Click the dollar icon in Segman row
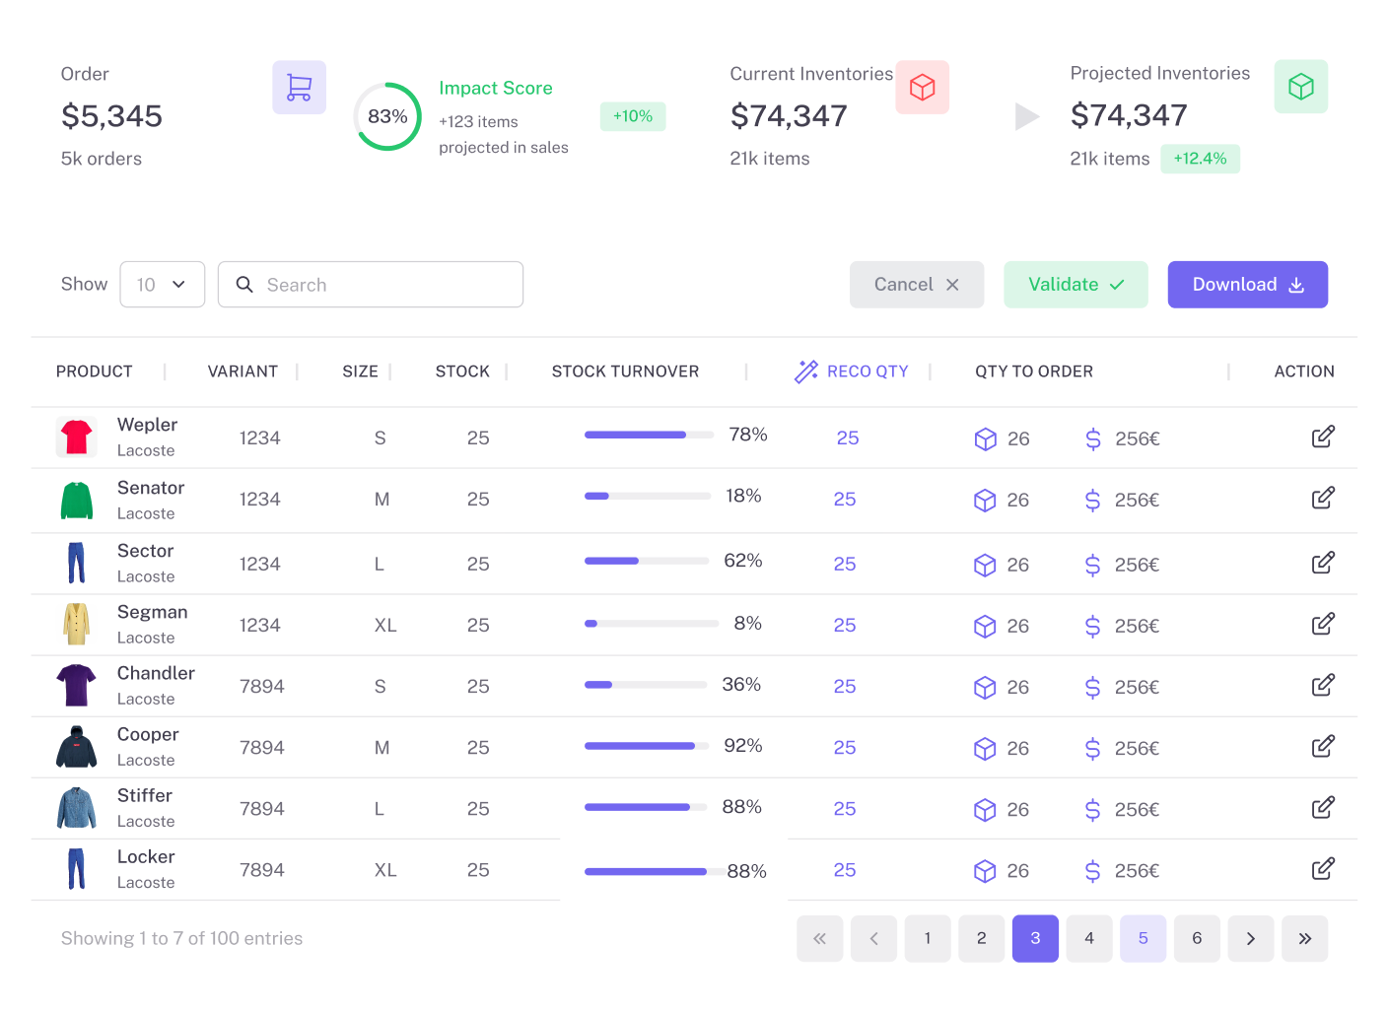Screen dimensions: 1388x1009 coord(1092,626)
